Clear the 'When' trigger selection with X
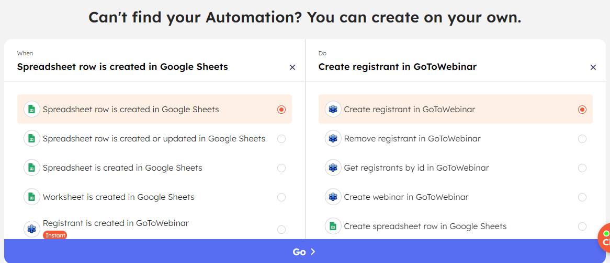Image resolution: width=610 pixels, height=263 pixels. coord(292,67)
